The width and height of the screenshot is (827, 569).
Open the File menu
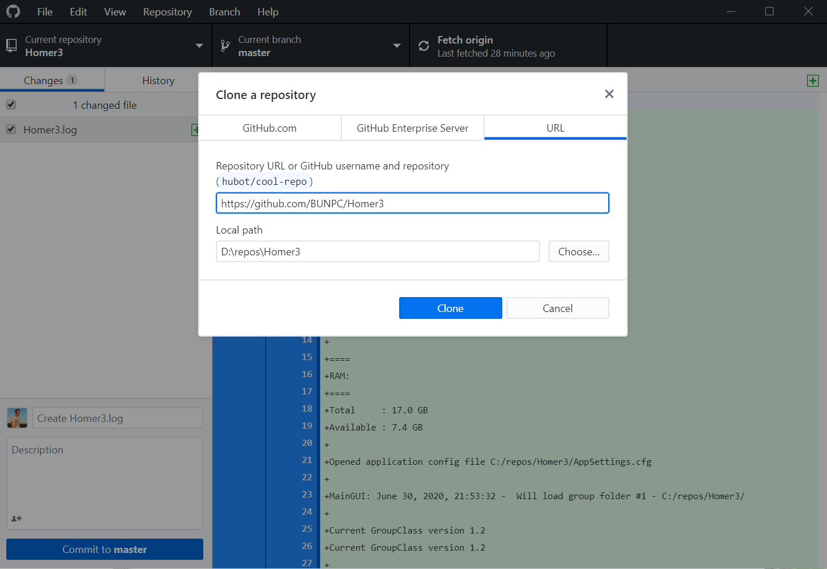point(45,11)
